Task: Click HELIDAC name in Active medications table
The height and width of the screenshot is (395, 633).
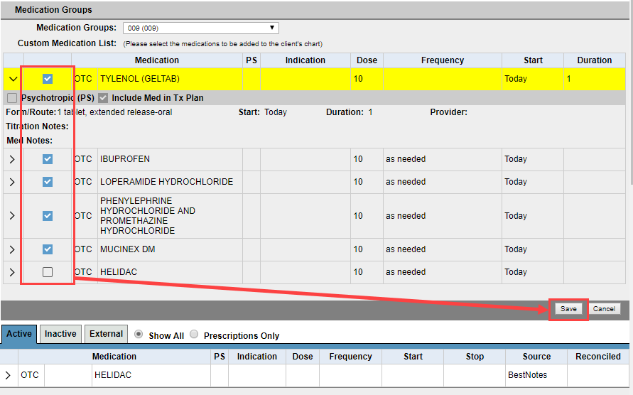Action: pyautogui.click(x=113, y=375)
